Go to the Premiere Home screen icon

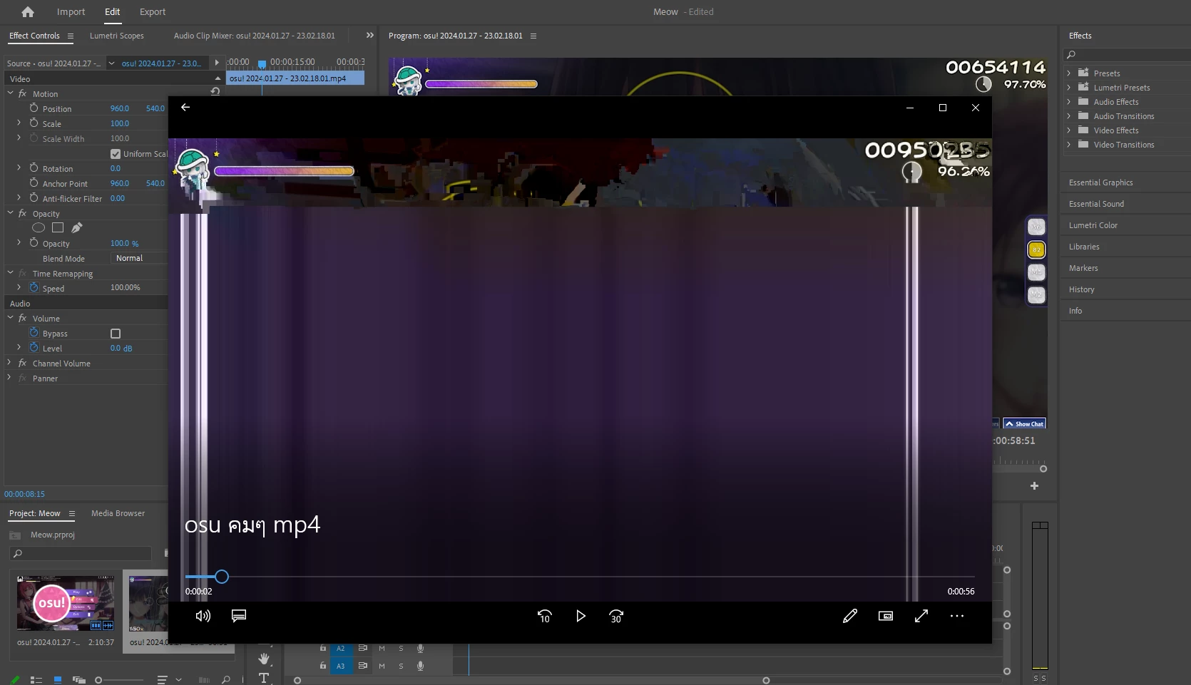[27, 11]
